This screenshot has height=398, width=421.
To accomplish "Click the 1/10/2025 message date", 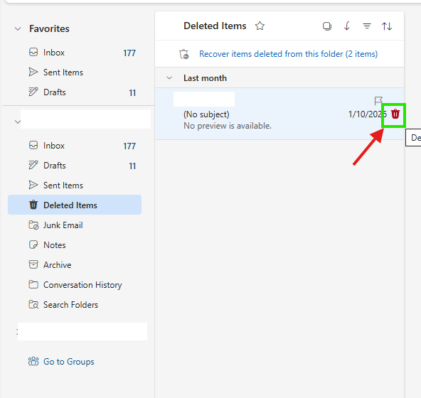I will point(368,114).
